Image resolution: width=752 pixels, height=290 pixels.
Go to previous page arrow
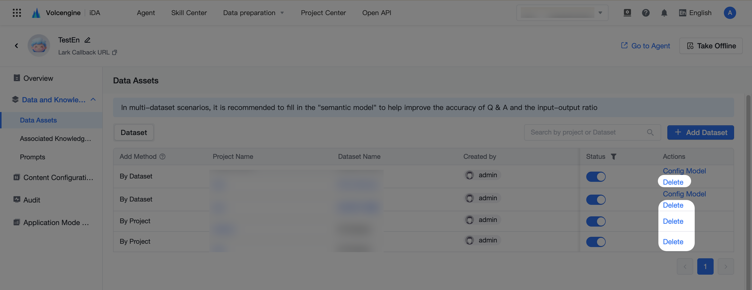[685, 266]
